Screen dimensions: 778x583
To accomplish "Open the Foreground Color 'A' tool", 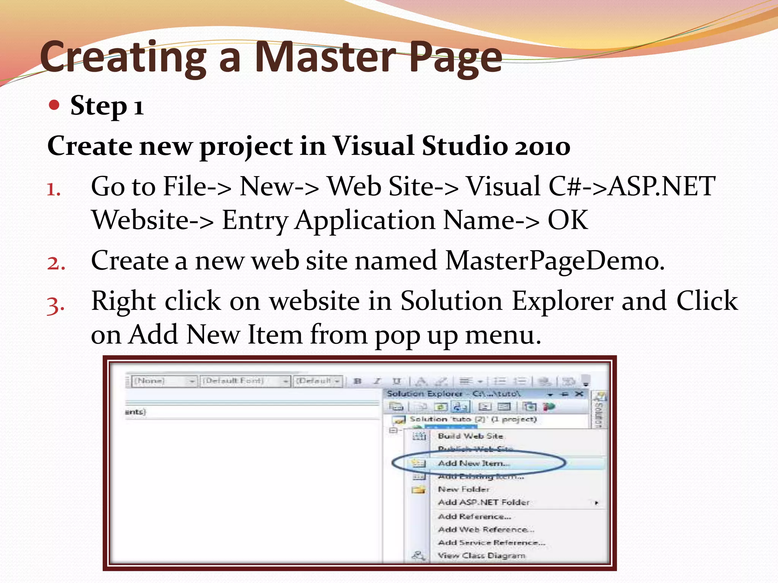I will click(x=421, y=381).
